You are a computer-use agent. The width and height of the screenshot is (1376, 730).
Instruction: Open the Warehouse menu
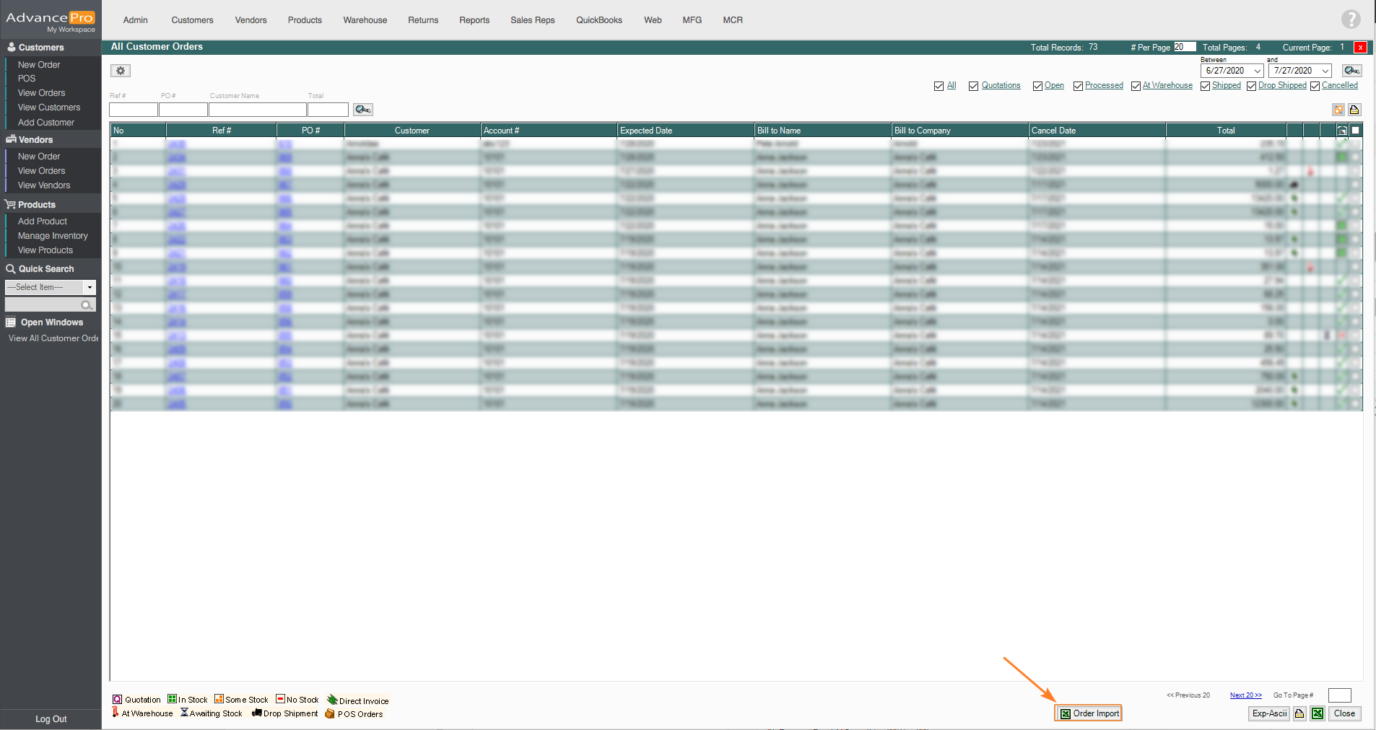click(x=365, y=20)
